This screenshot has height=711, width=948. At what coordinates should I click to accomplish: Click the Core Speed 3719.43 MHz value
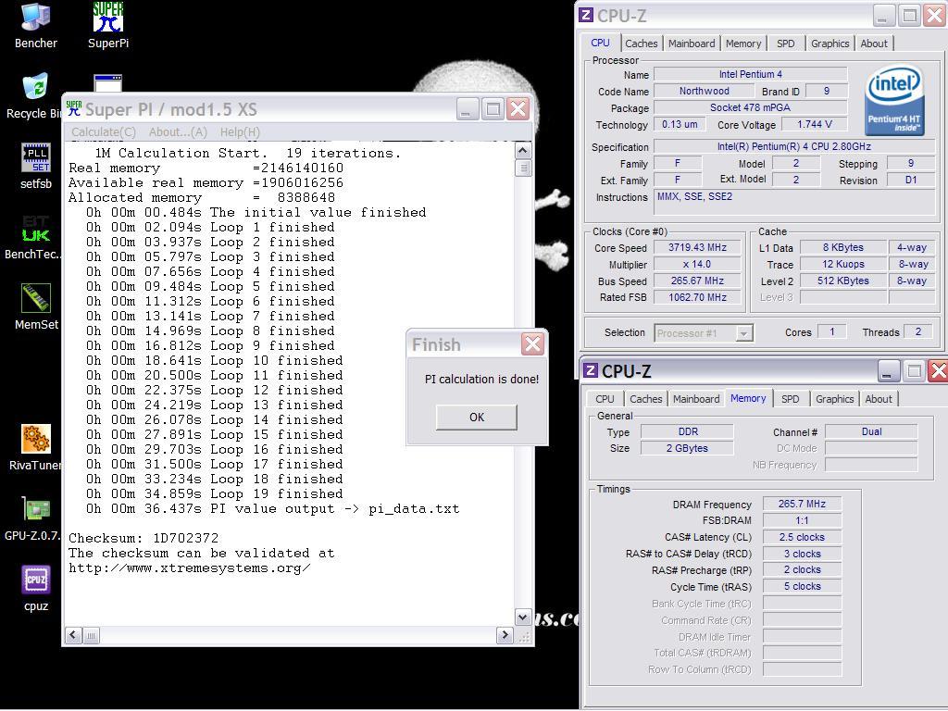pos(697,247)
